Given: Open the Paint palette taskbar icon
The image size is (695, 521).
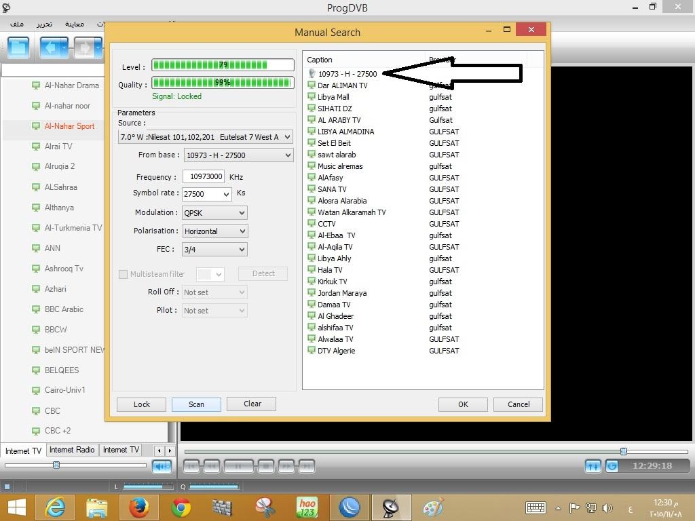Looking at the screenshot, I should click(x=433, y=507).
